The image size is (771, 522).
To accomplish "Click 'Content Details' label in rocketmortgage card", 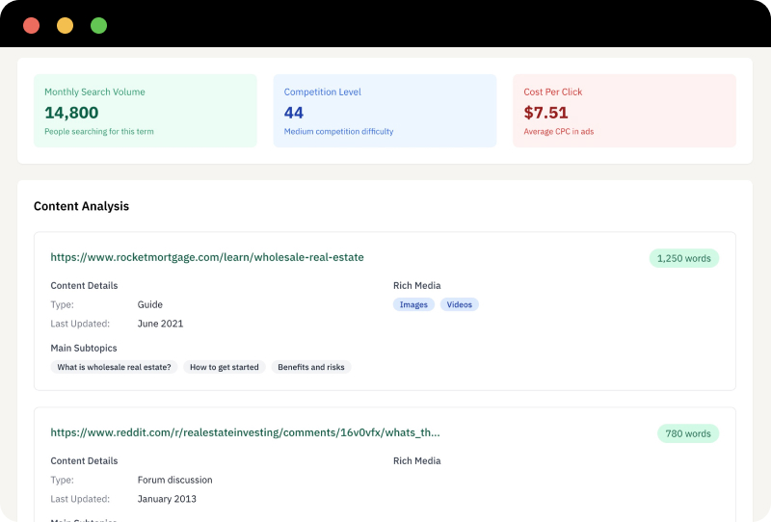I will [x=84, y=286].
